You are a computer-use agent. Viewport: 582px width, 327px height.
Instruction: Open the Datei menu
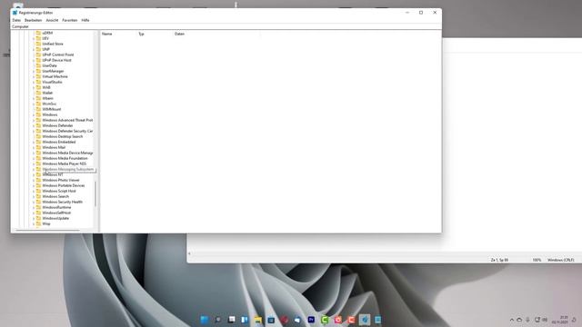click(x=16, y=20)
